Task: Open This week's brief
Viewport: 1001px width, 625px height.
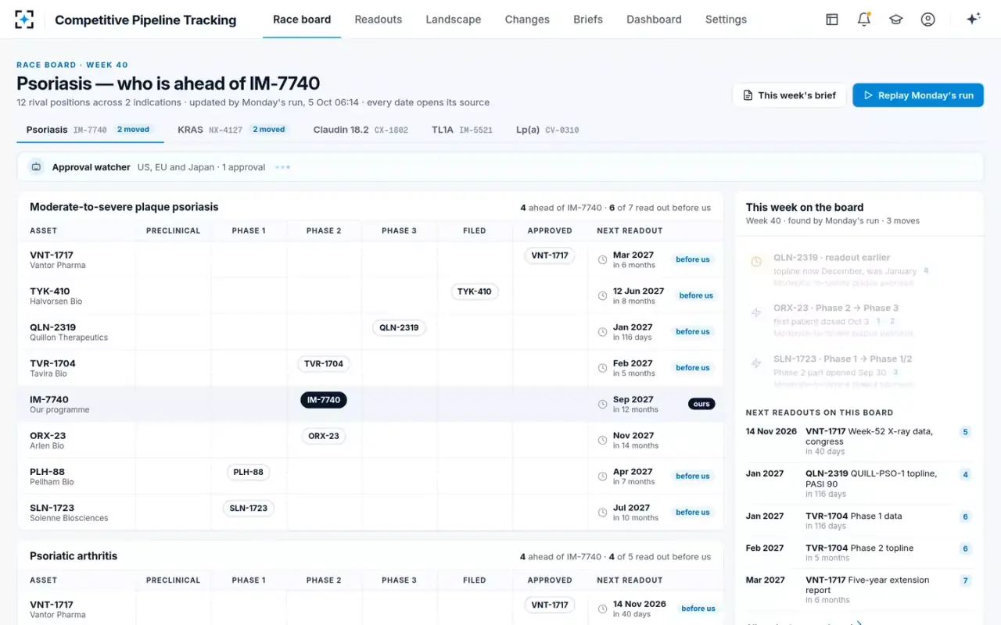Action: point(789,95)
